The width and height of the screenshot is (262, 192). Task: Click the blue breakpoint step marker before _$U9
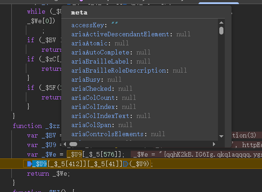click(x=30, y=164)
